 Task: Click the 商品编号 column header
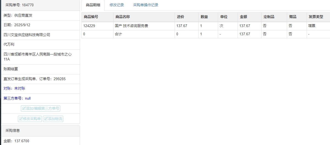pyautogui.click(x=90, y=17)
